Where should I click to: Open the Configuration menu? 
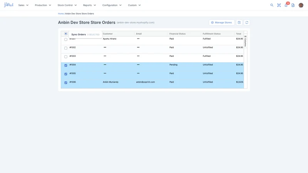(110, 5)
